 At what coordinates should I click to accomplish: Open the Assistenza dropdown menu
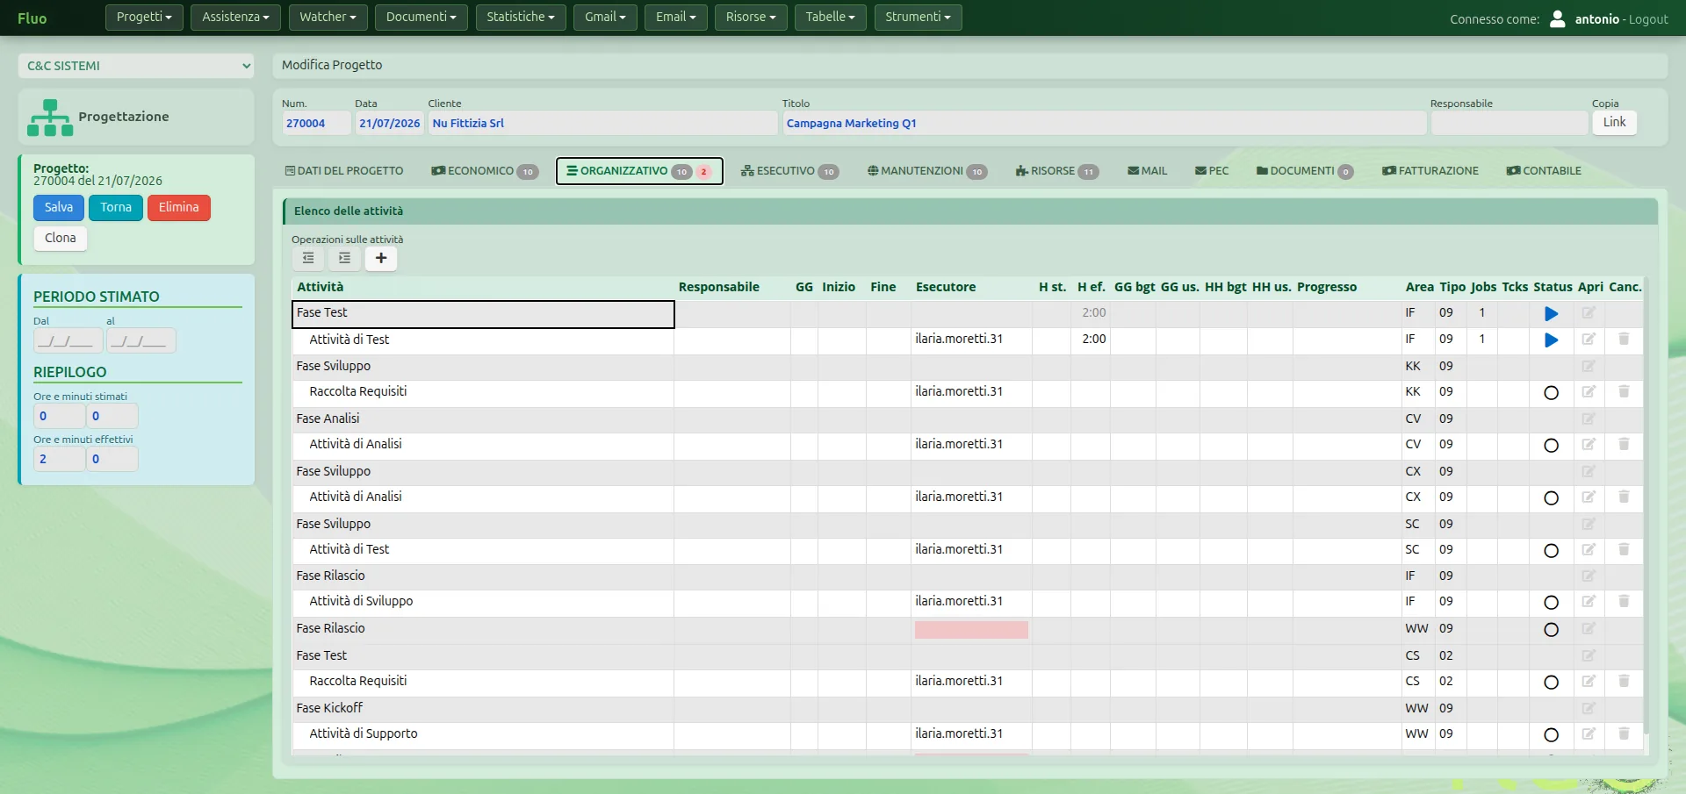point(235,18)
